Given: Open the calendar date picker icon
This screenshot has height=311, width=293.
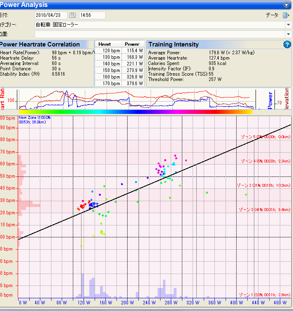Looking at the screenshot, I should 72,15.
